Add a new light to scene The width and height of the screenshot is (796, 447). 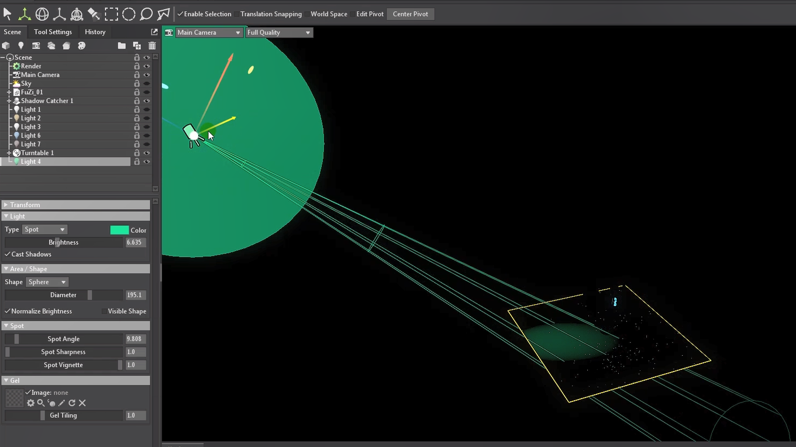pos(21,46)
